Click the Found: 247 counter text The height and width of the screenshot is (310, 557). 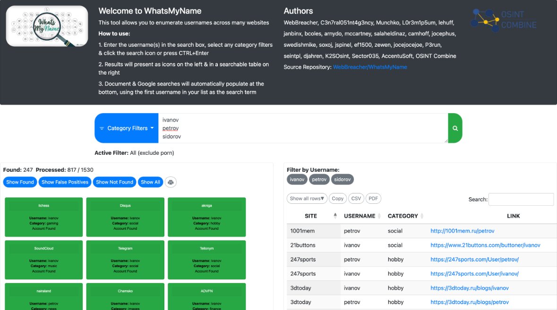(18, 170)
